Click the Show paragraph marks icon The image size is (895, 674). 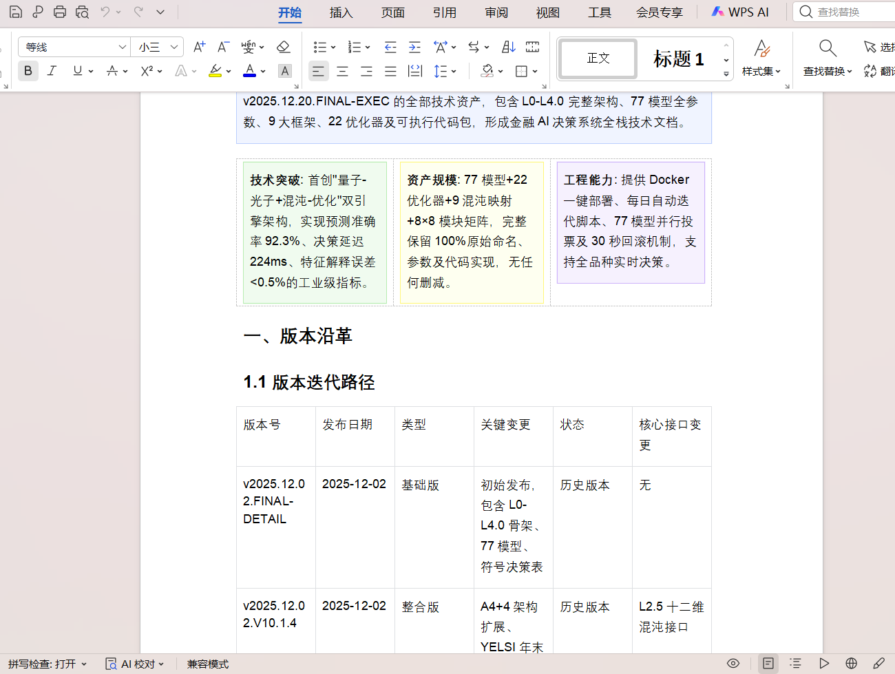pos(532,47)
